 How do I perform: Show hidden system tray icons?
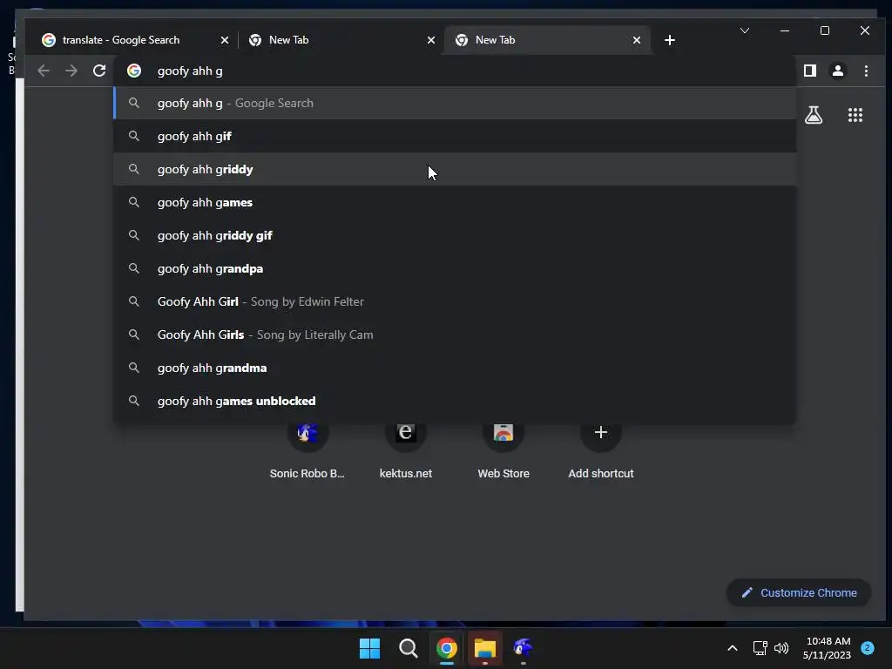(733, 648)
